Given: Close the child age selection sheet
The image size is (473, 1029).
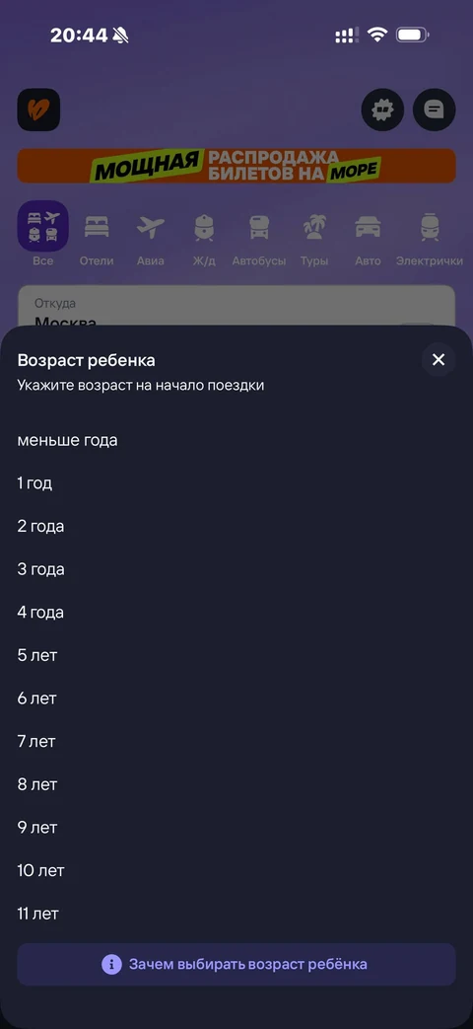Looking at the screenshot, I should pos(438,360).
